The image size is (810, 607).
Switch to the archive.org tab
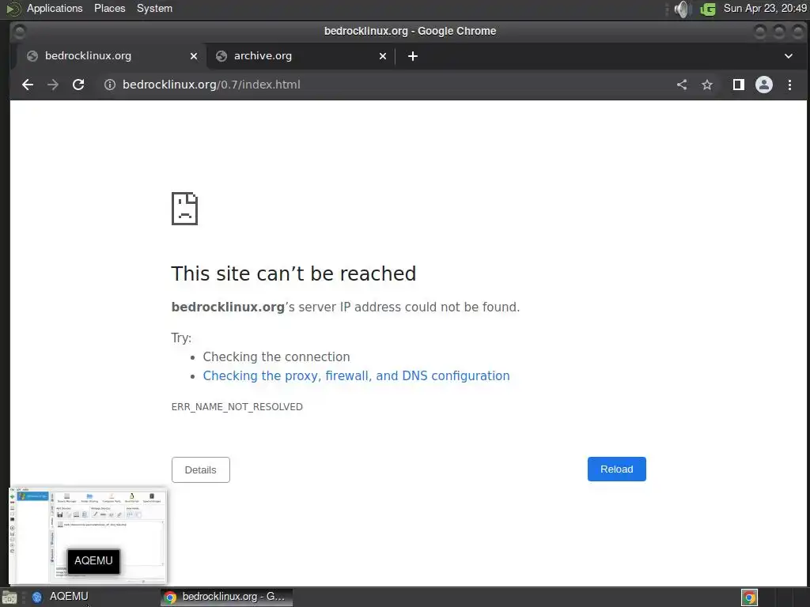point(301,56)
